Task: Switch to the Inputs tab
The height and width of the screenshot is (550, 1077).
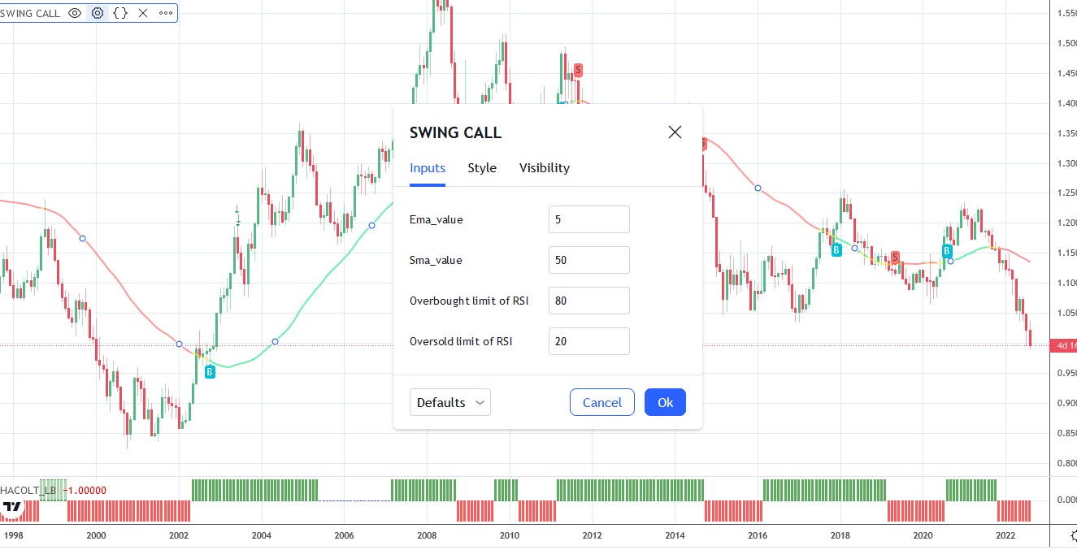Action: (428, 168)
